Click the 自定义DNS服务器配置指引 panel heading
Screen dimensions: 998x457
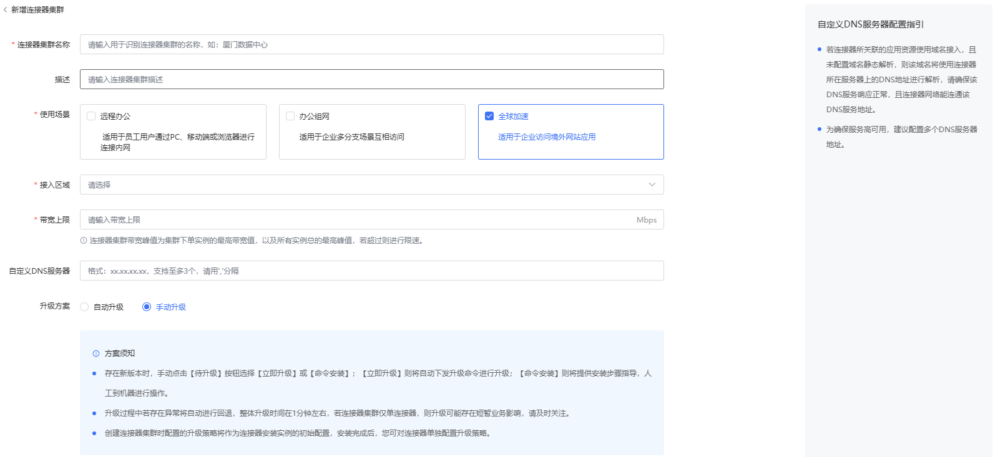870,24
